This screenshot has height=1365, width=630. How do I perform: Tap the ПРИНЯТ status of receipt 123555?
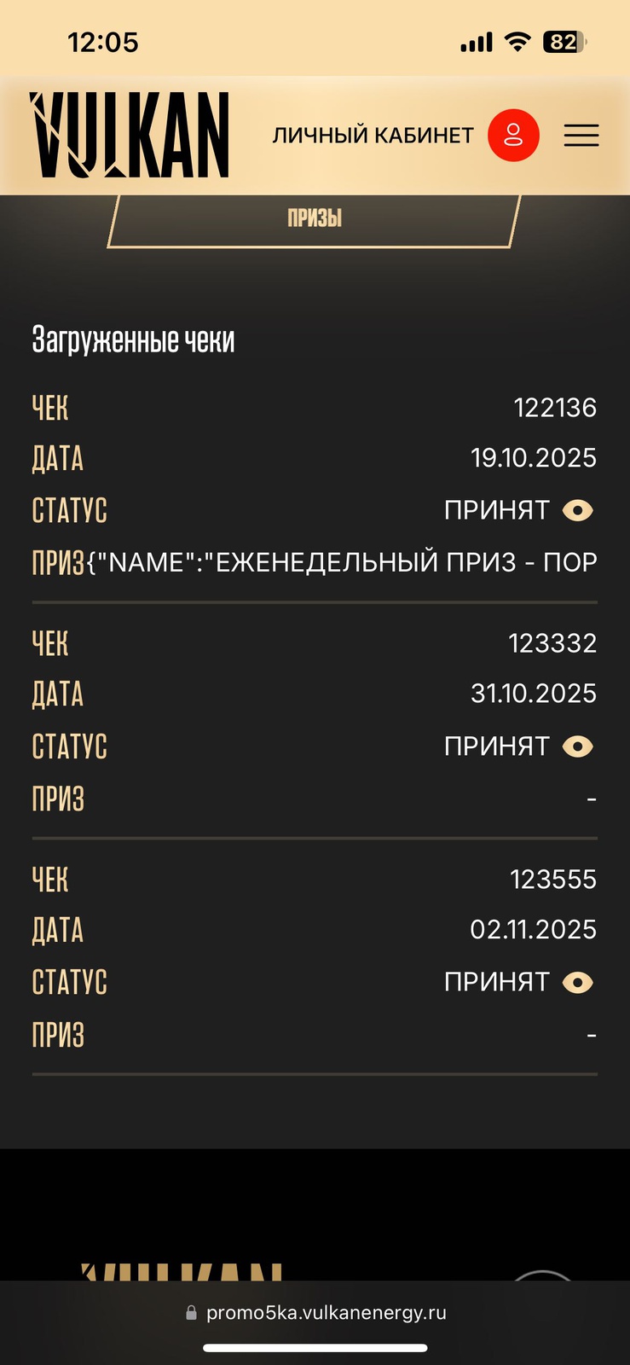(x=497, y=983)
